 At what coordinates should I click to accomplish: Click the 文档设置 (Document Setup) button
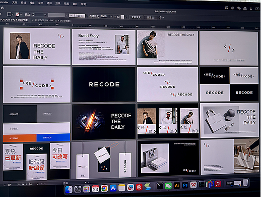point(136,17)
